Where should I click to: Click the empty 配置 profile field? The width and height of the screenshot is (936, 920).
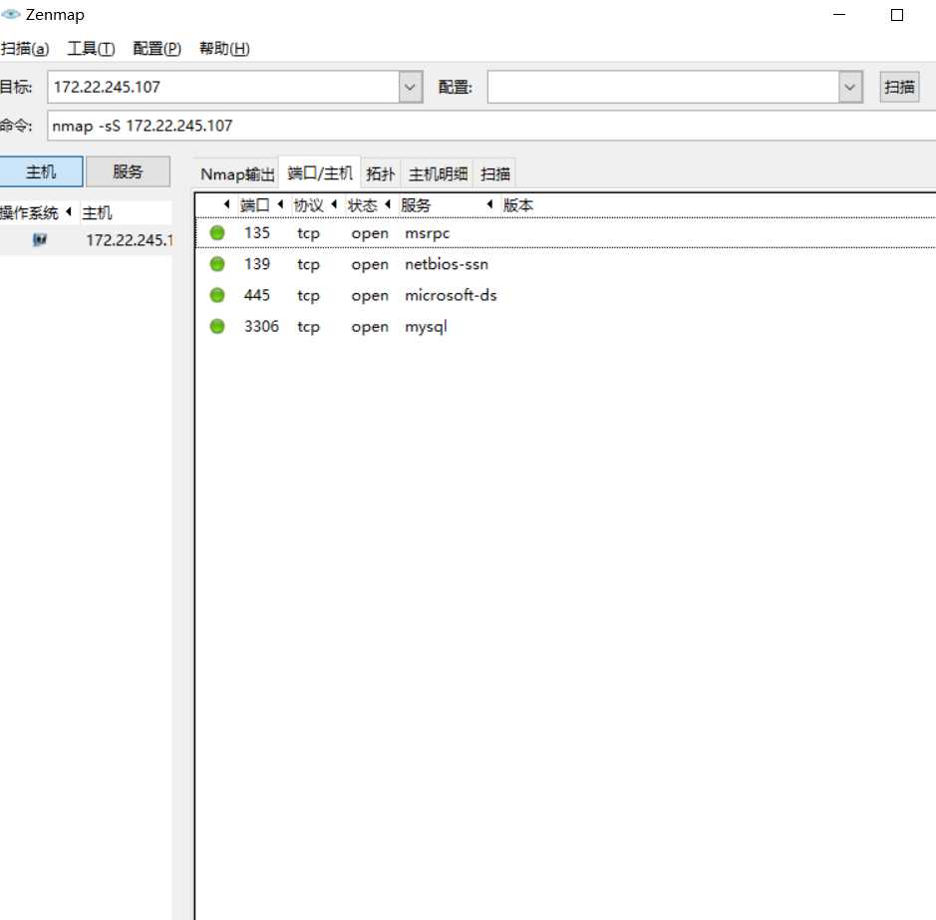(x=663, y=87)
